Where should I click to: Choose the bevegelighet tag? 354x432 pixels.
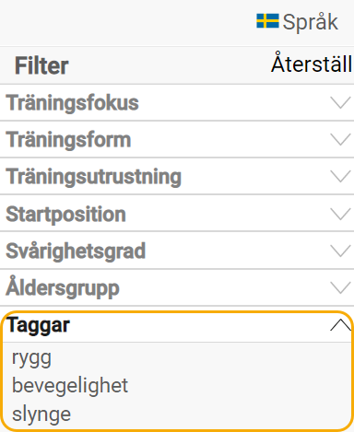[x=70, y=385]
